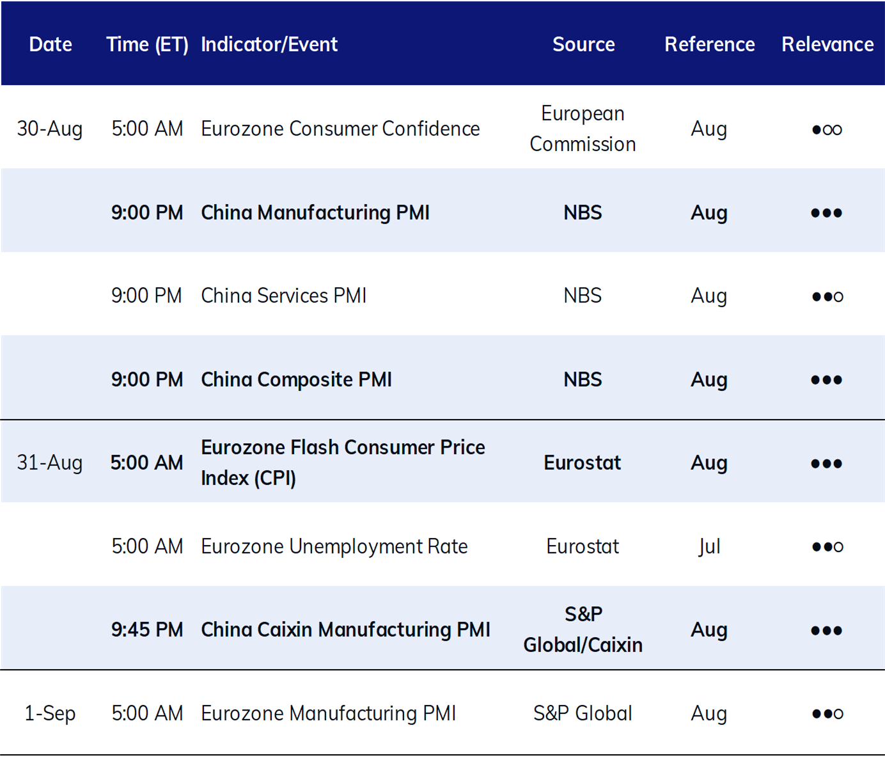Click the Time (ET) column header

[x=147, y=44]
